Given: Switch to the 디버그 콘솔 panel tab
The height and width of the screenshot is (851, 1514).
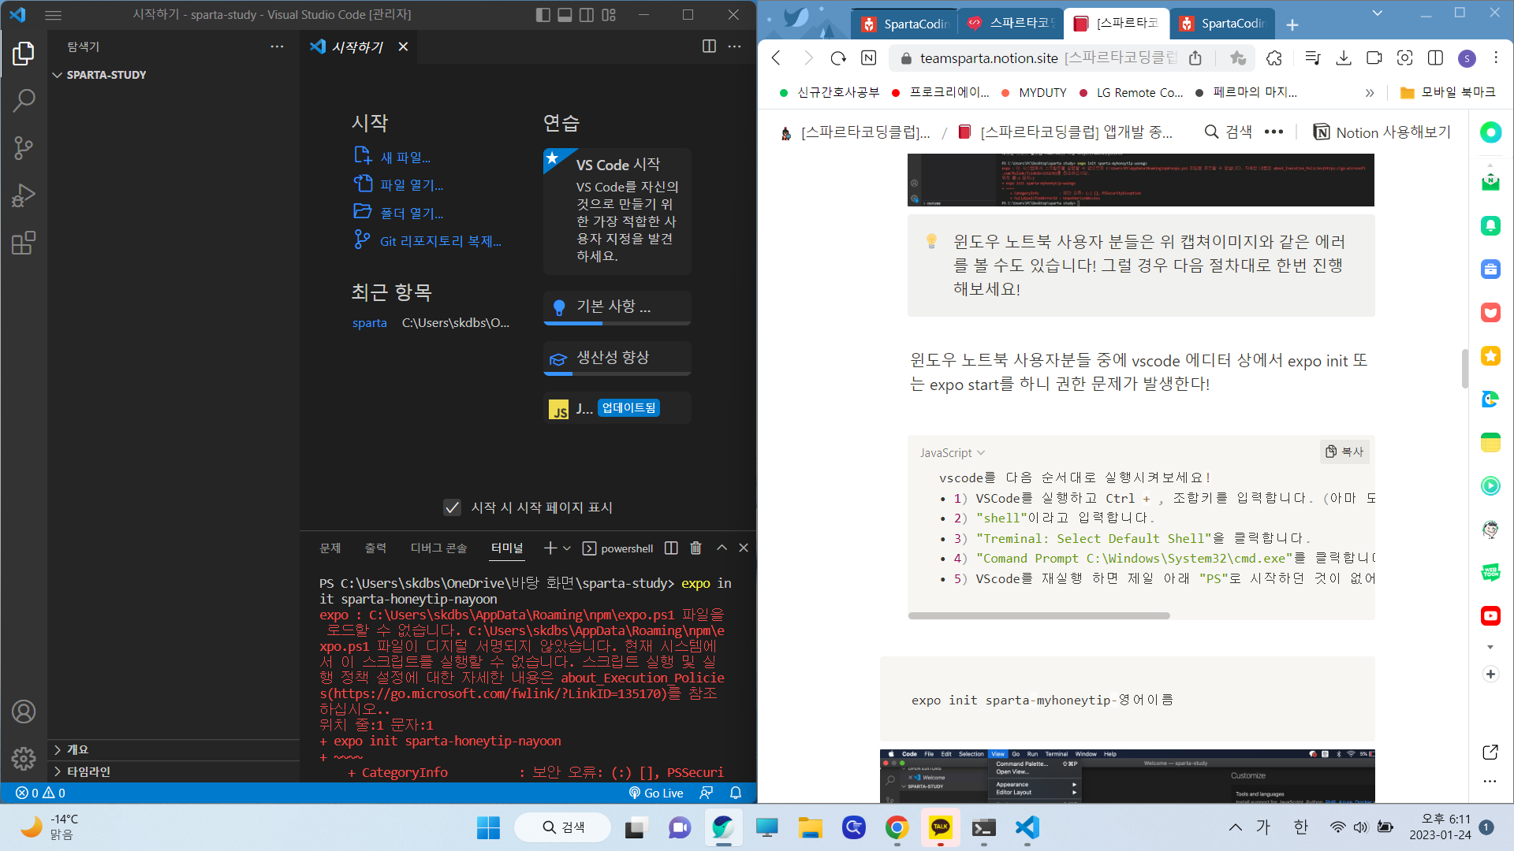Looking at the screenshot, I should (x=438, y=548).
